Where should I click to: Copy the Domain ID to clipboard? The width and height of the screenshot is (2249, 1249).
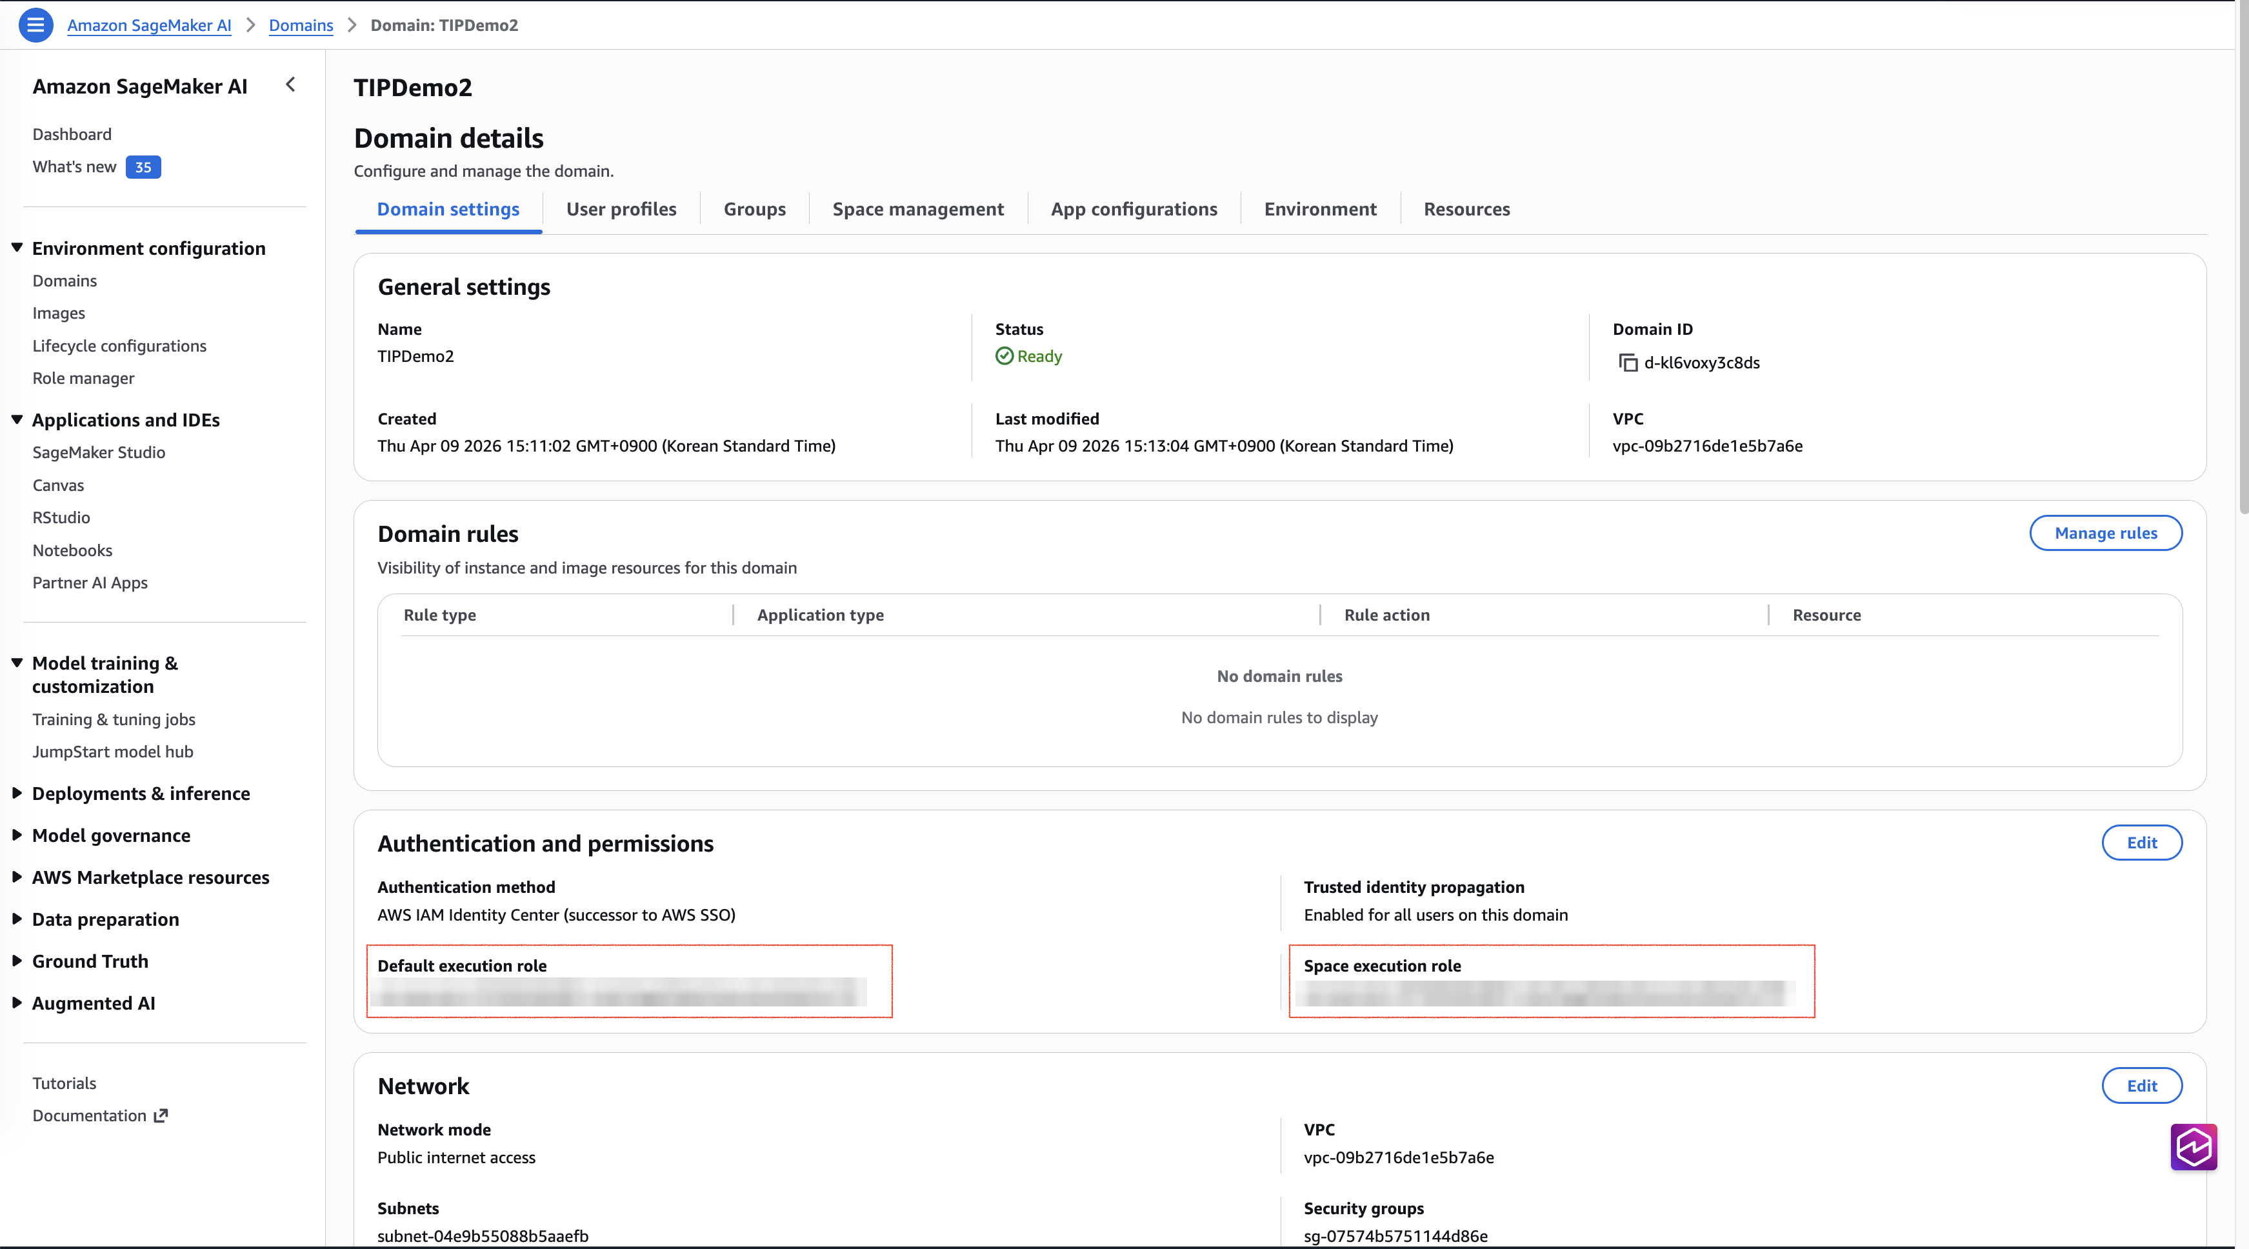(x=1627, y=362)
